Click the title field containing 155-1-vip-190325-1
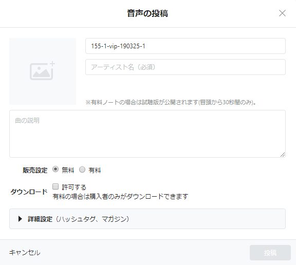This screenshot has width=296, height=265. (186, 46)
